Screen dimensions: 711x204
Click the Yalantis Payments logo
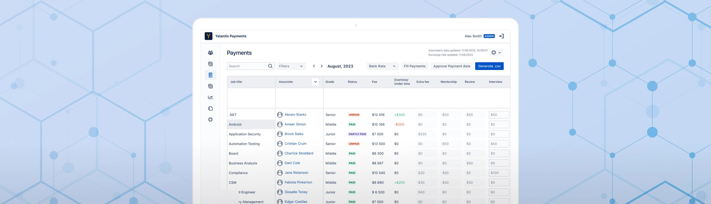pos(209,36)
